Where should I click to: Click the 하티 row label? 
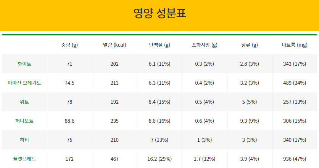coord(24,140)
